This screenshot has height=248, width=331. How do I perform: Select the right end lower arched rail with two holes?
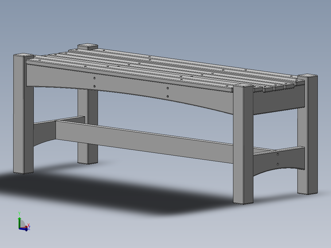coord(279,161)
